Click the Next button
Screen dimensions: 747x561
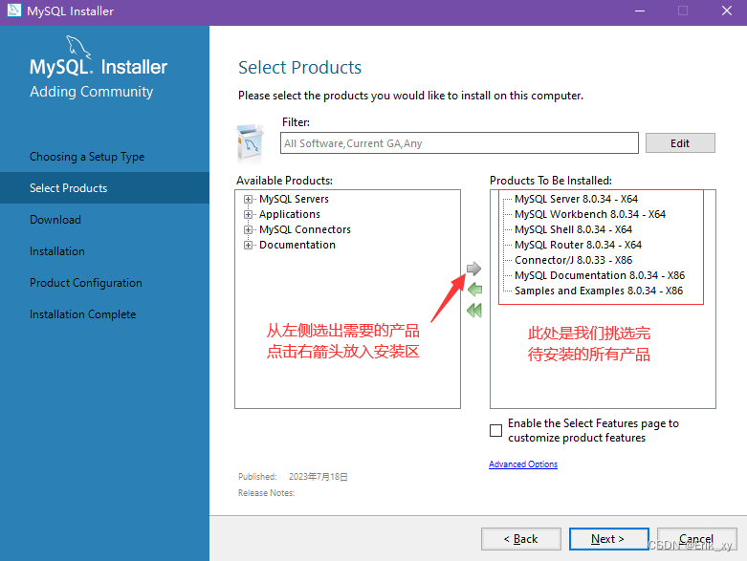click(x=608, y=539)
